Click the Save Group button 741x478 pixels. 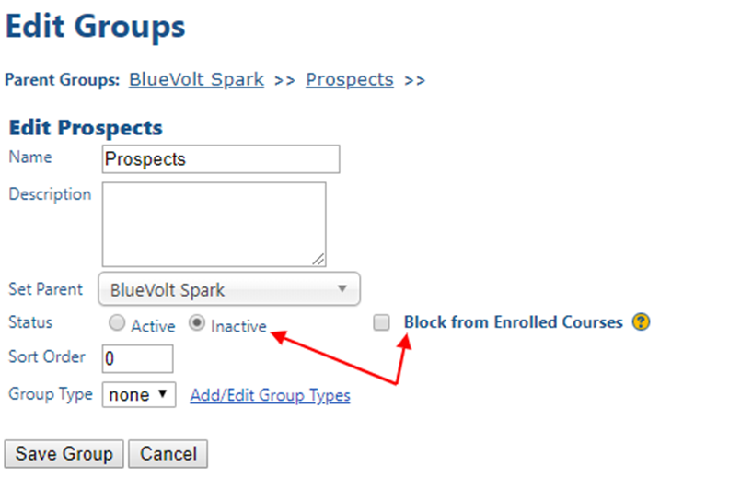(x=64, y=454)
